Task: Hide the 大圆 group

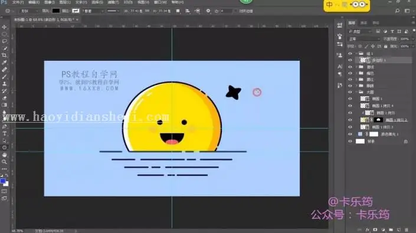Action: [x=350, y=92]
